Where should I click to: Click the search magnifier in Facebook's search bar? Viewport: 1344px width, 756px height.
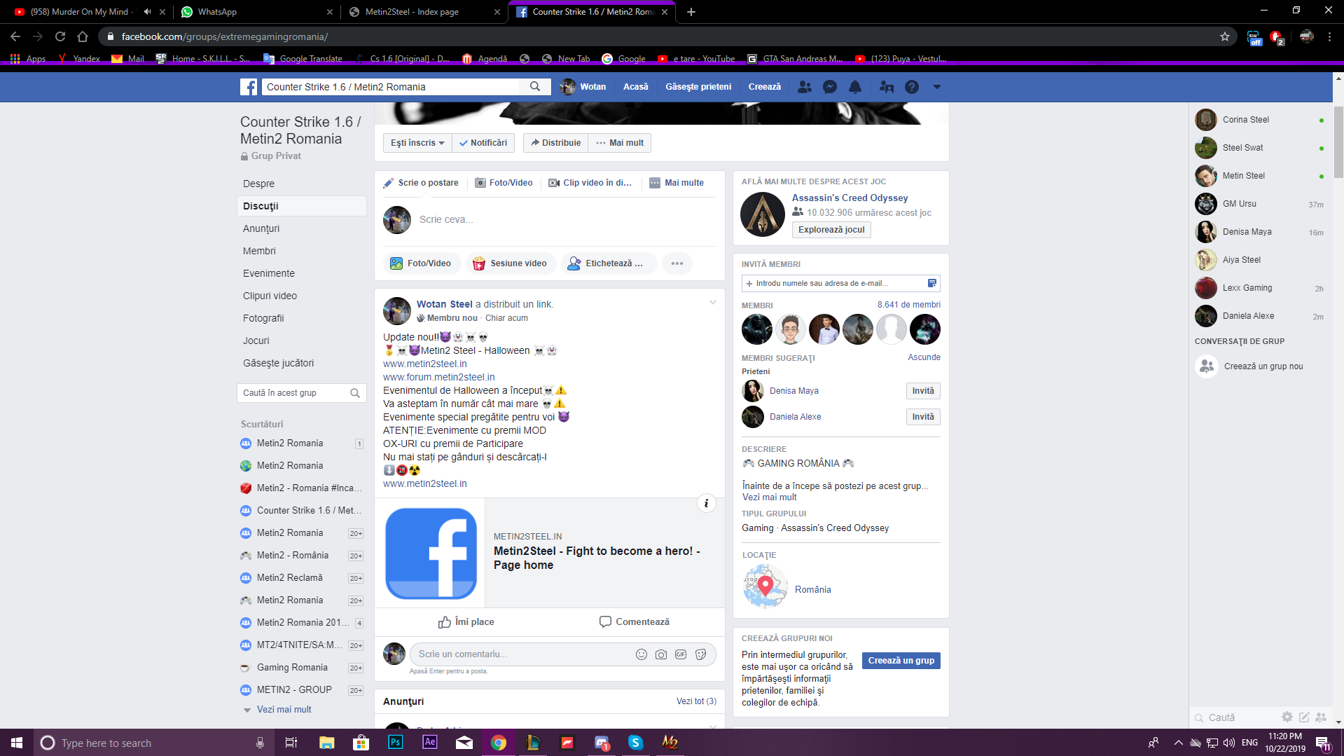tap(535, 87)
